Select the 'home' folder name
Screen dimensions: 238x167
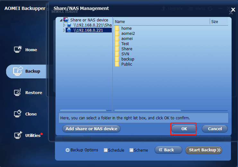[127, 28]
